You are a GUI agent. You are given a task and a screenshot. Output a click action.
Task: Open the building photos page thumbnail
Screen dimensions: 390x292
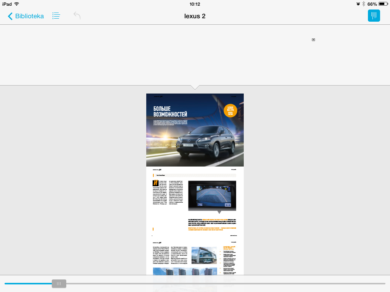coord(195,257)
